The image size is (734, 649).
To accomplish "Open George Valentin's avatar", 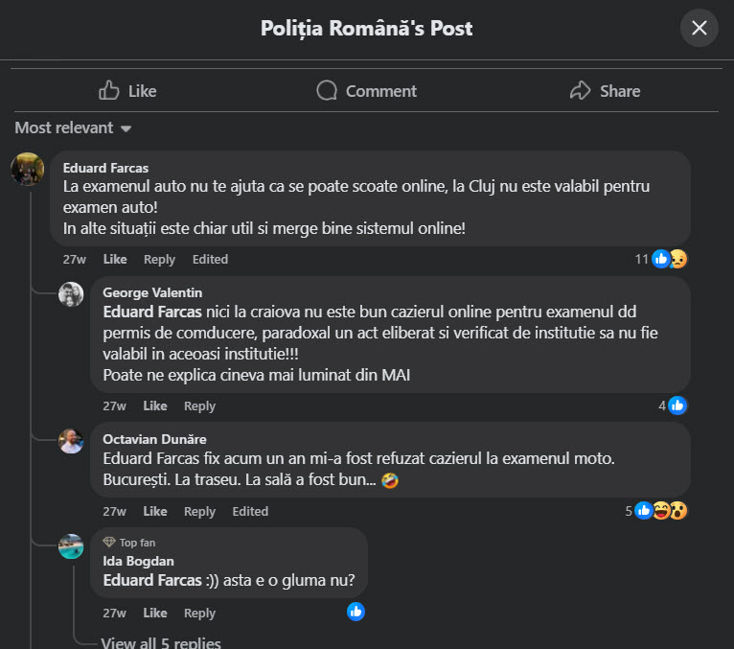I will 71,294.
